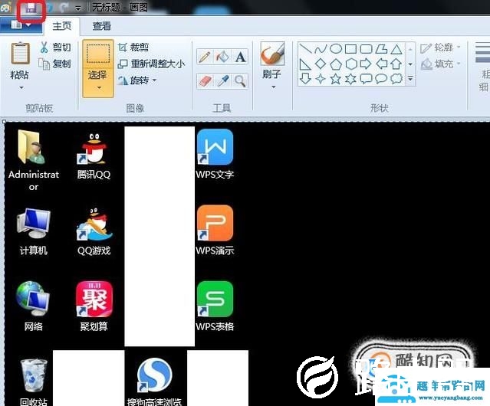
Task: Select the curve shape
Action: (321, 49)
